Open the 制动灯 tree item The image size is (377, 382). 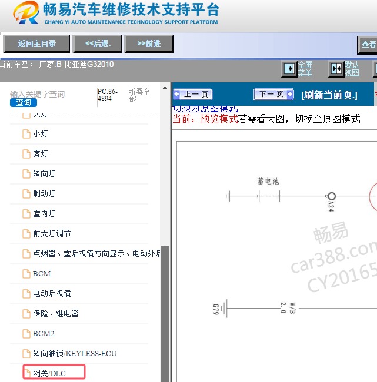pyautogui.click(x=44, y=194)
